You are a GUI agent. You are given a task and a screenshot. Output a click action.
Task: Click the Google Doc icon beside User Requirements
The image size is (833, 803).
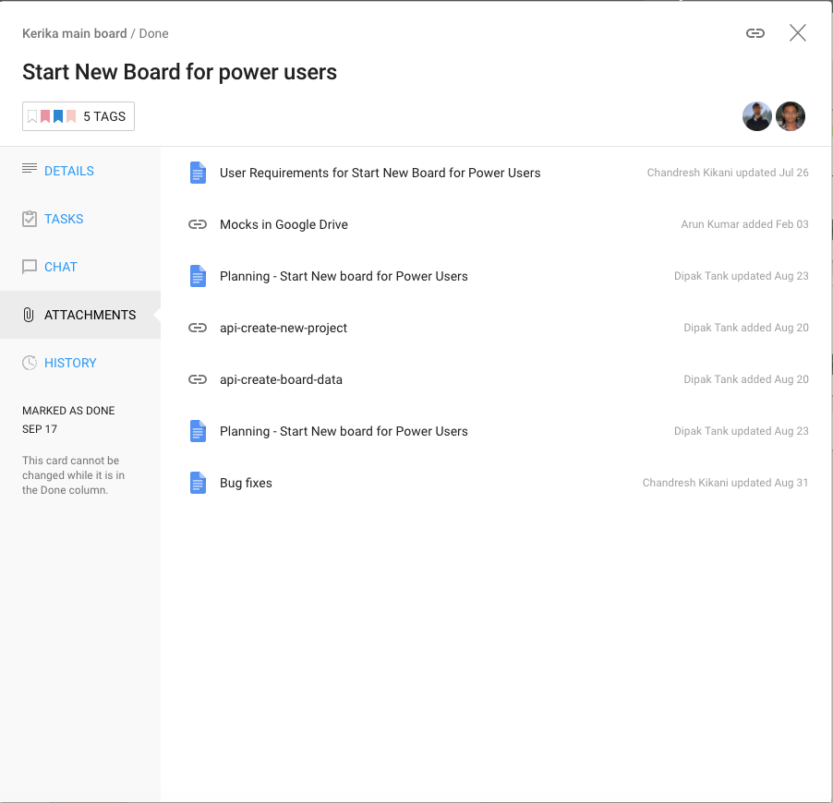coord(198,173)
